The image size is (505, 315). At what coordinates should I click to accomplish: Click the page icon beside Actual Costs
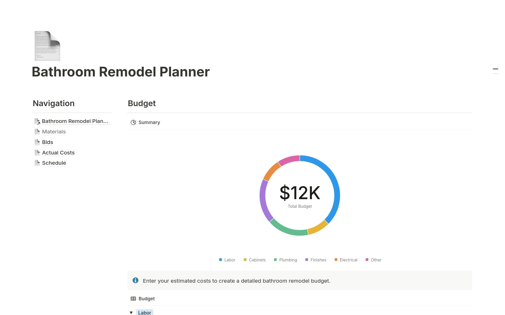point(37,152)
